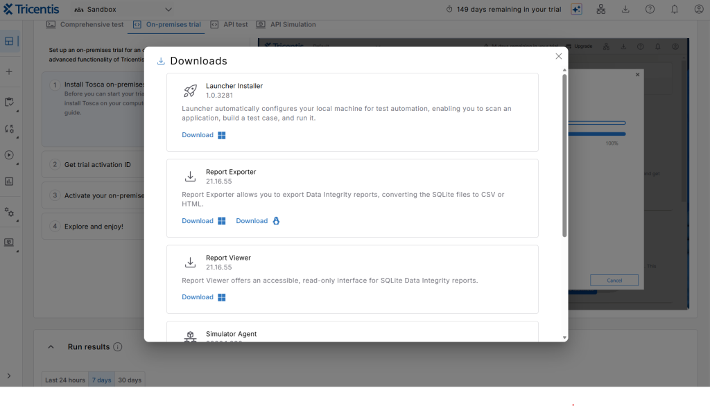This screenshot has width=710, height=406.
Task: Open step 4 Explore and enjoy
Action: click(93, 227)
